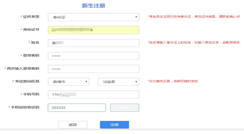Click the 考试意向区县 field label
Screen dimensions: 244x134
coord(27,82)
